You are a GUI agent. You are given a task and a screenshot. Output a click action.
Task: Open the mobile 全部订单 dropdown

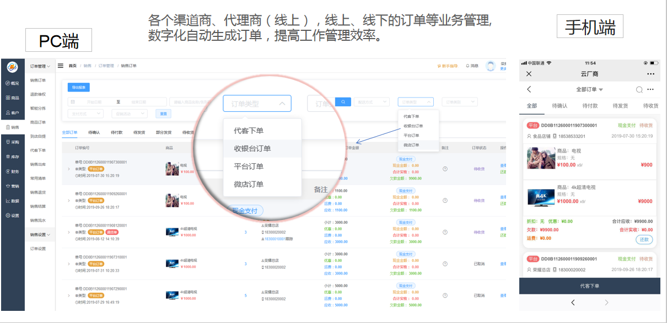[589, 89]
